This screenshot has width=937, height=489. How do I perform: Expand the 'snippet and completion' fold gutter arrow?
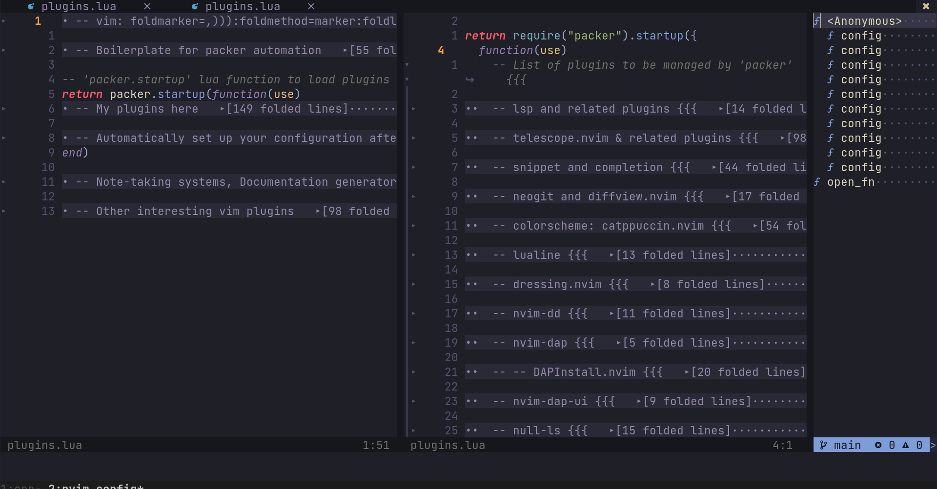tap(413, 167)
